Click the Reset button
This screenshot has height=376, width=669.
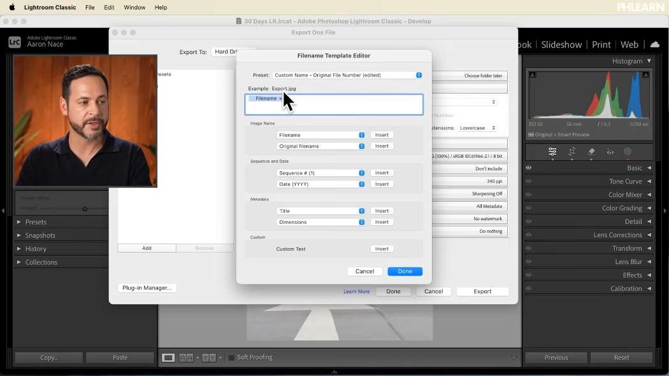pyautogui.click(x=621, y=358)
